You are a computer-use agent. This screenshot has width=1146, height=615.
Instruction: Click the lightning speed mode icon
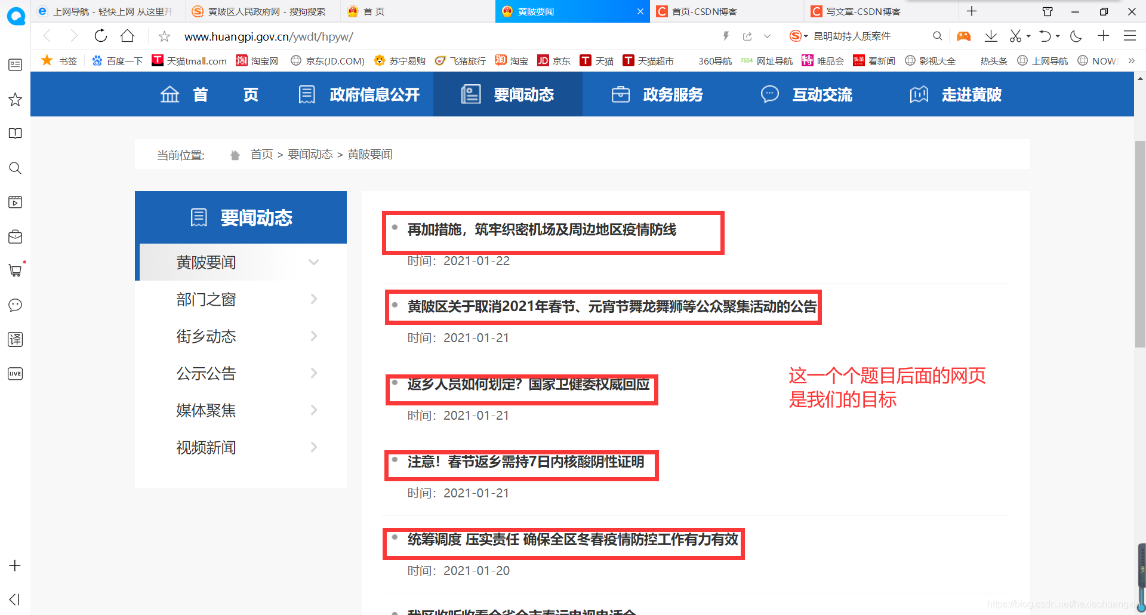[x=726, y=36]
